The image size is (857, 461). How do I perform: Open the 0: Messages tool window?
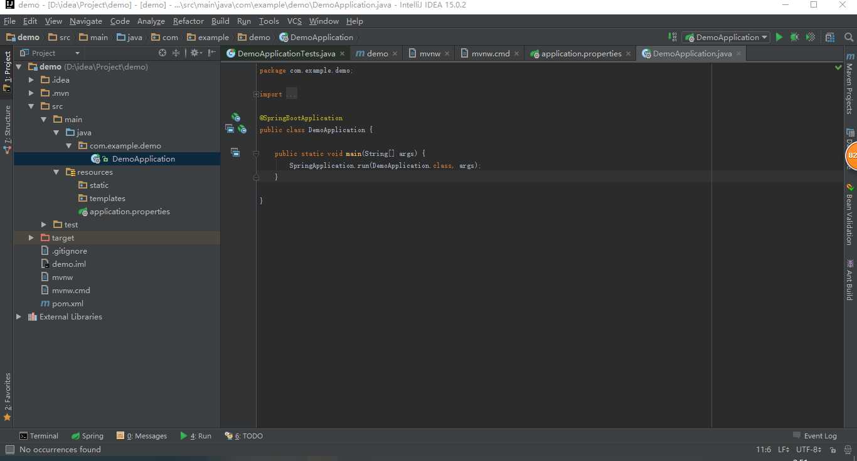(x=141, y=436)
